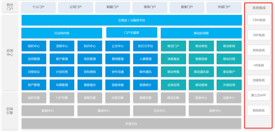Click the 开发平台 bar
The image size is (275, 132).
pyautogui.click(x=131, y=124)
